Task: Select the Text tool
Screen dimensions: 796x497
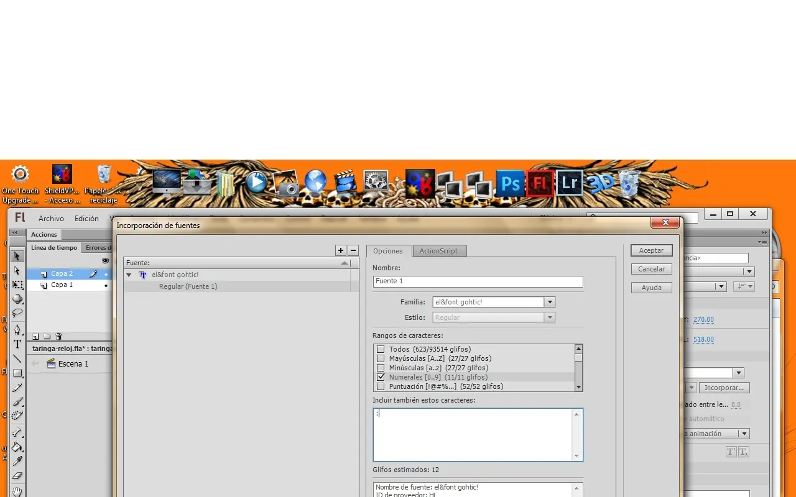Action: pyautogui.click(x=17, y=344)
